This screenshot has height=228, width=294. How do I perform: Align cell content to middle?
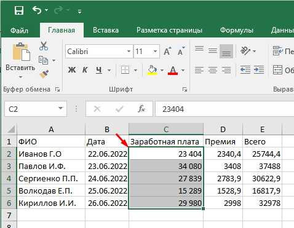(x=212, y=51)
